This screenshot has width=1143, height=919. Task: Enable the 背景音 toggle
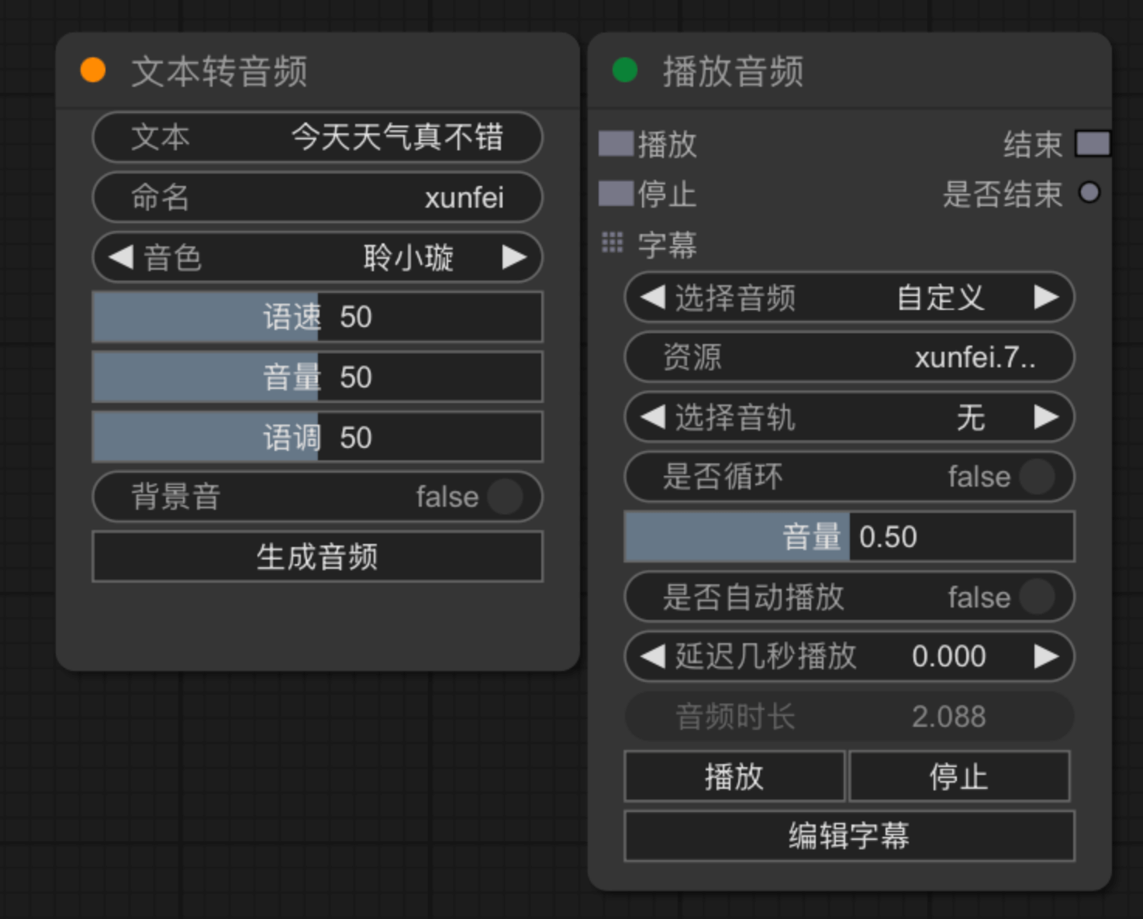[x=505, y=497]
